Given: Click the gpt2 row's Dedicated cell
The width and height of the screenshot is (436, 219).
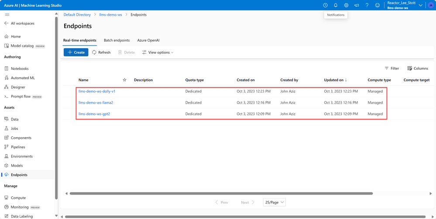Looking at the screenshot, I should tap(193, 114).
